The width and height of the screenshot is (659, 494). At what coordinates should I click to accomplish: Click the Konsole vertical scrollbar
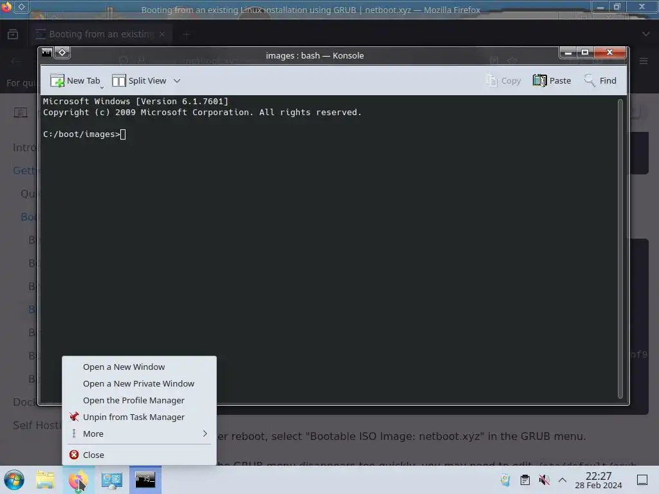point(620,248)
